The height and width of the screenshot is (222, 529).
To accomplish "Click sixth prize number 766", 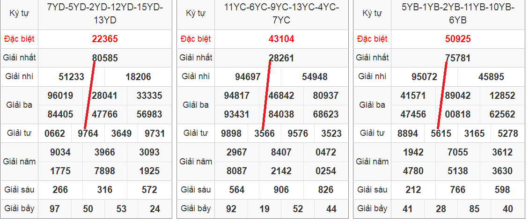I will point(458,190).
